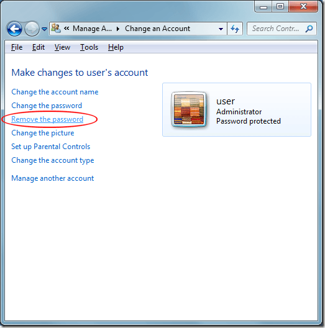Click the Refresh button icon
This screenshot has height=328, width=325.
pos(235,29)
